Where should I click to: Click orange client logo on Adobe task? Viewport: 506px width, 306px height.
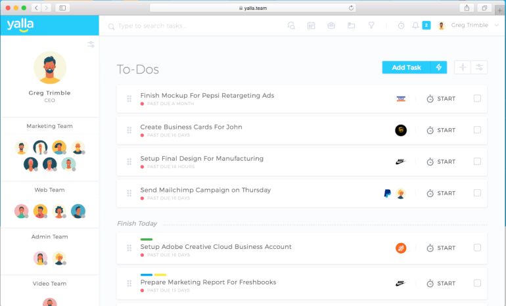click(401, 248)
